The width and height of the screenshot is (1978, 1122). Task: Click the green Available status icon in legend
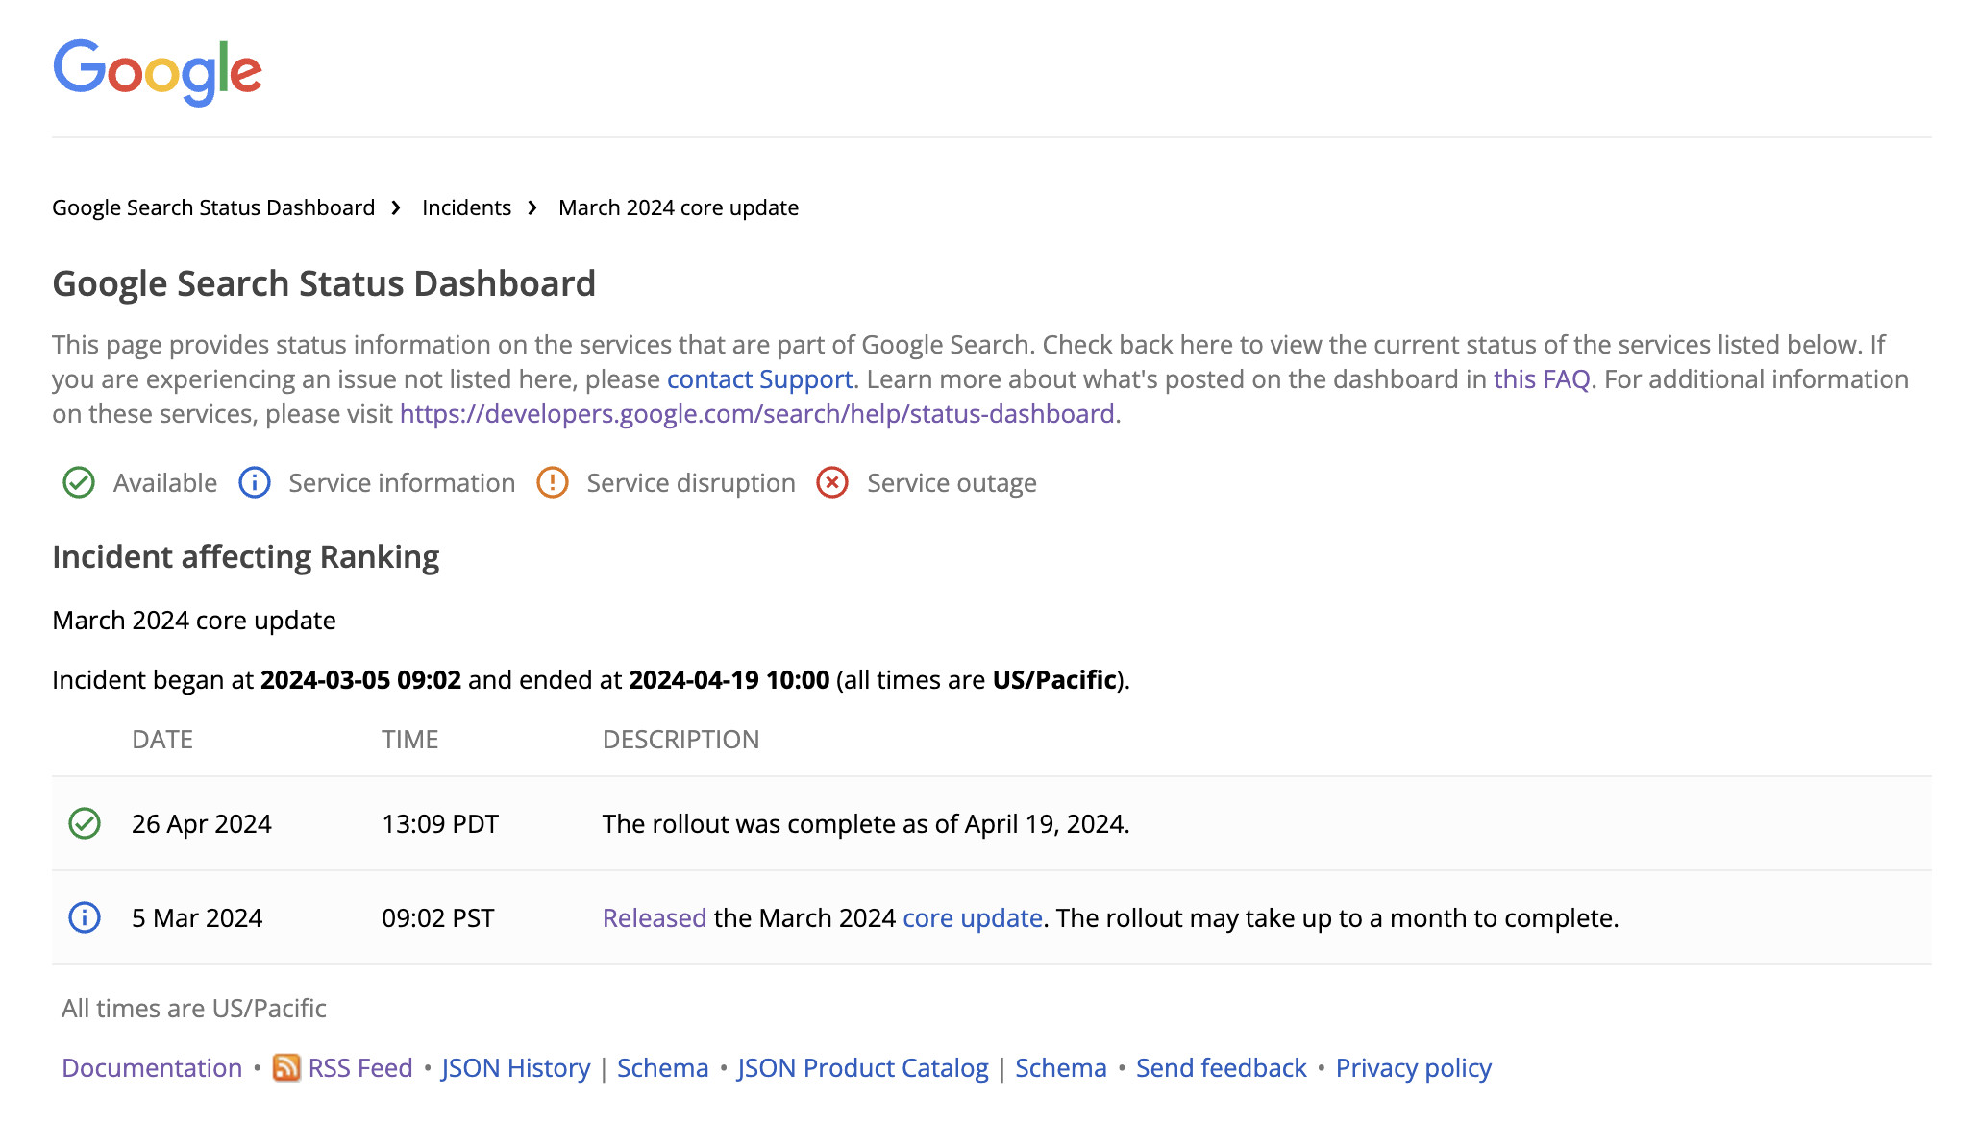80,482
